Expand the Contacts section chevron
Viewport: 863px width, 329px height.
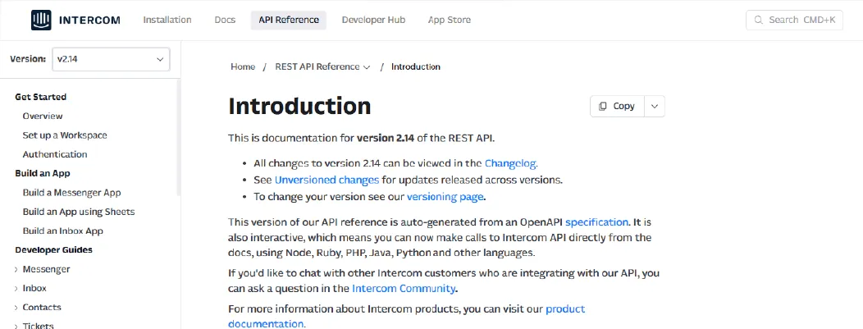tap(16, 308)
